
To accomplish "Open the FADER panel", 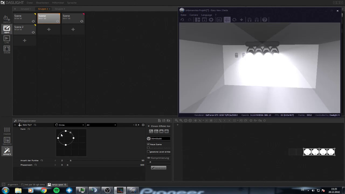I will [7, 131].
